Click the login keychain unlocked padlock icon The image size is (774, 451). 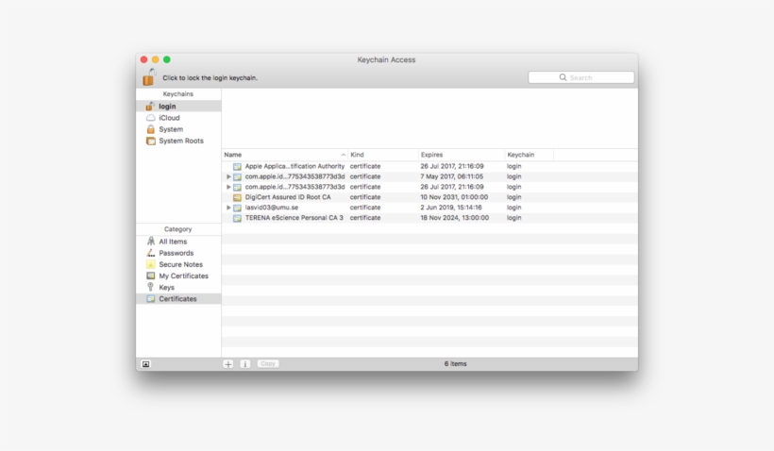150,106
